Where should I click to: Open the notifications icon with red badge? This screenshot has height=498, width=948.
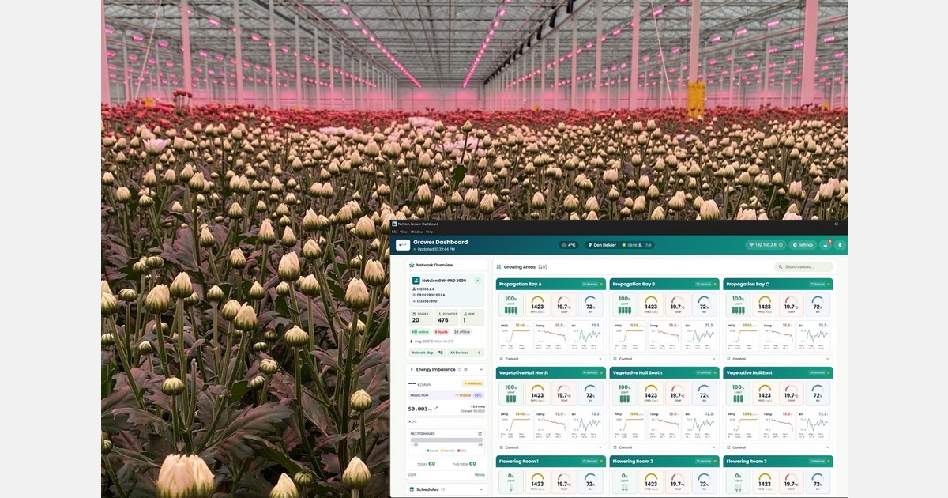[x=826, y=245]
